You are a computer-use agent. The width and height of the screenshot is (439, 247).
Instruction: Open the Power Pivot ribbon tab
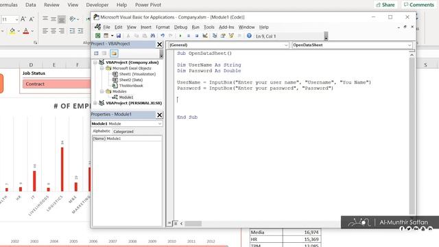(x=148, y=5)
